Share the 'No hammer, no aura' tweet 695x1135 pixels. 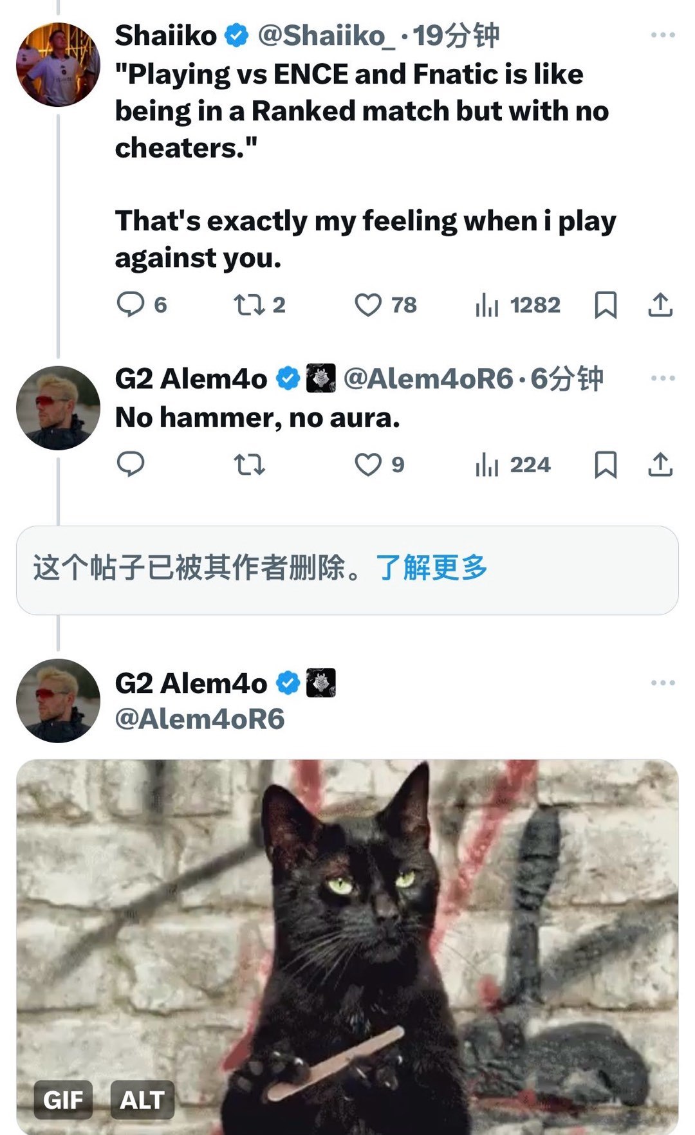660,465
